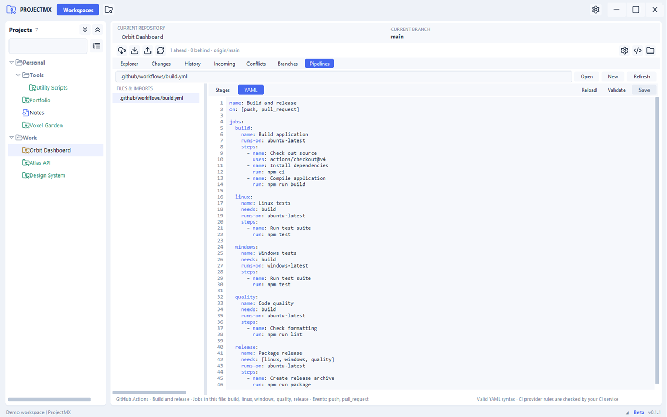This screenshot has width=667, height=417.
Task: Click the Notes project icon
Action: coord(25,113)
